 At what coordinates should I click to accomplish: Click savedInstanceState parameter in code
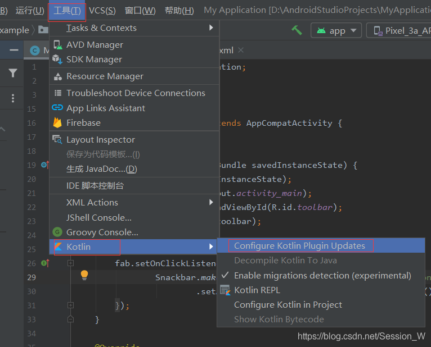pyautogui.click(x=297, y=165)
